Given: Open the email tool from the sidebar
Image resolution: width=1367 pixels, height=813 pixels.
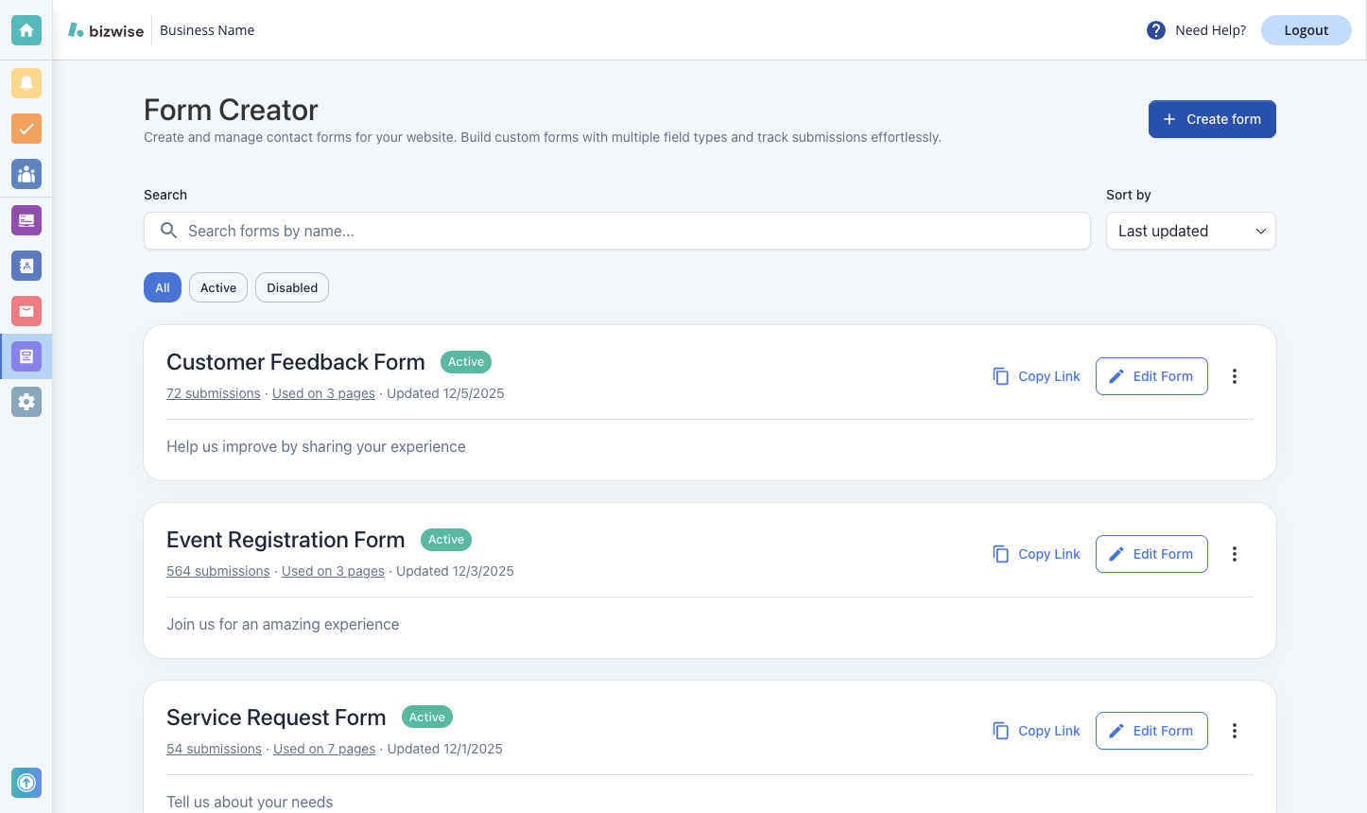Looking at the screenshot, I should point(26,311).
